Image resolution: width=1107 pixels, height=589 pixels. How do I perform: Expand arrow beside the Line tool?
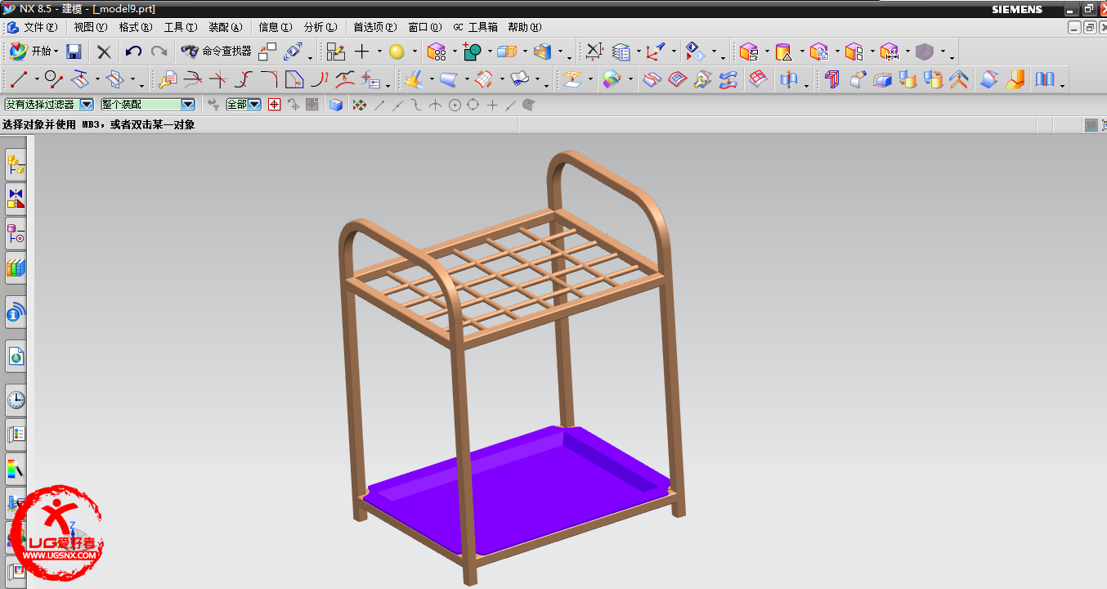click(36, 79)
